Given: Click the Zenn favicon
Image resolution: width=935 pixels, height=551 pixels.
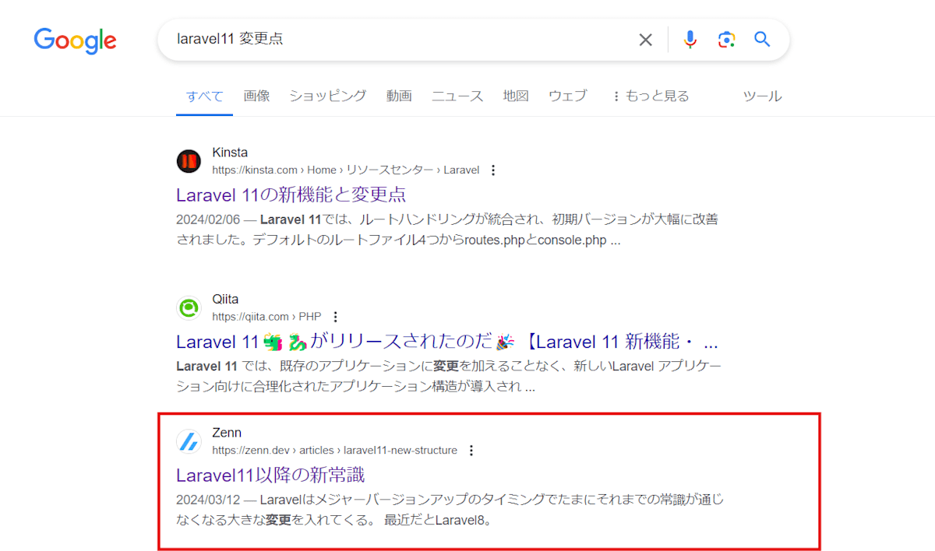Looking at the screenshot, I should tap(189, 441).
